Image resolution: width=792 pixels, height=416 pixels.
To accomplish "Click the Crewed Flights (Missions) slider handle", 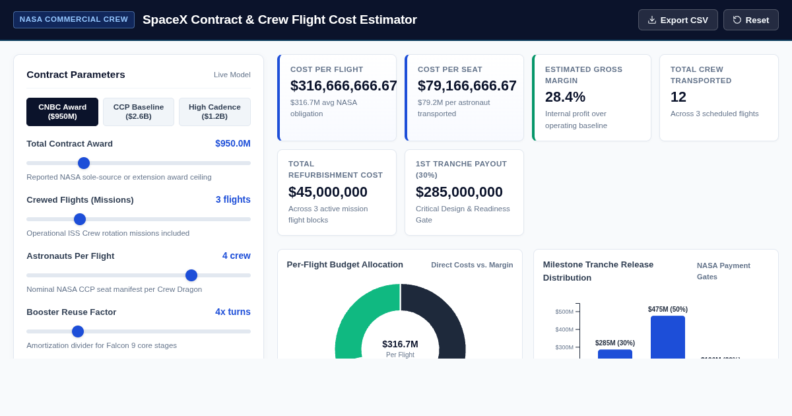I will (80, 219).
